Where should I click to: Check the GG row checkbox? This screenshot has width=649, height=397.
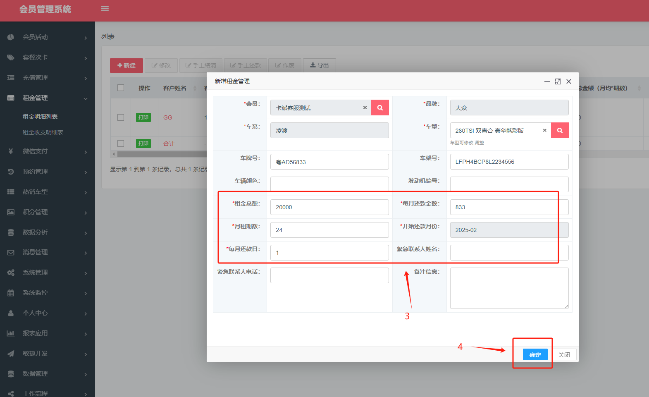point(121,117)
